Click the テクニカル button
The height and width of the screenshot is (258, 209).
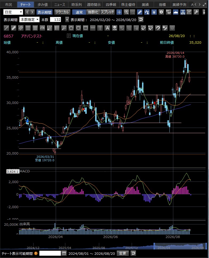[62, 12]
